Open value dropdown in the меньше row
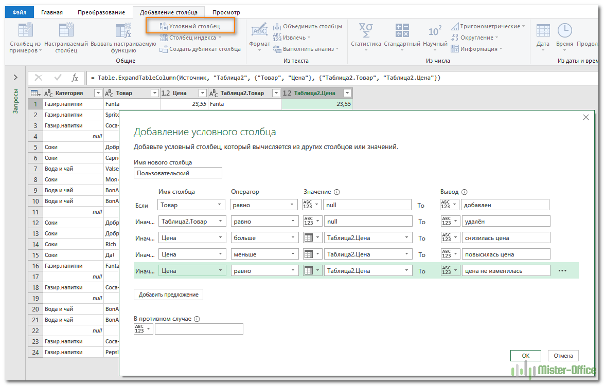 tap(368, 254)
